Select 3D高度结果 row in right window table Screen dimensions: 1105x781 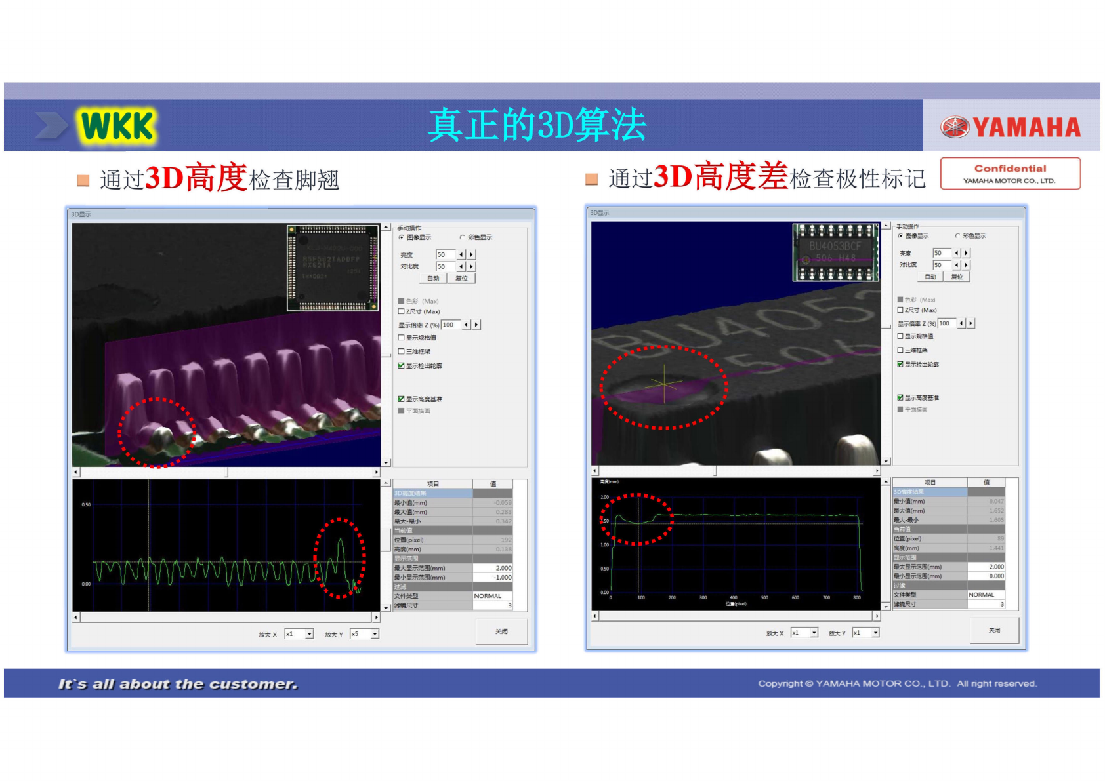point(949,492)
